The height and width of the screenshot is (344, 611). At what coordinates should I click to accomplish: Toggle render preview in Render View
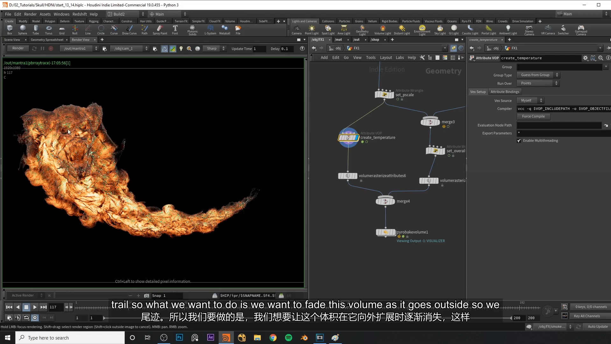click(x=173, y=48)
